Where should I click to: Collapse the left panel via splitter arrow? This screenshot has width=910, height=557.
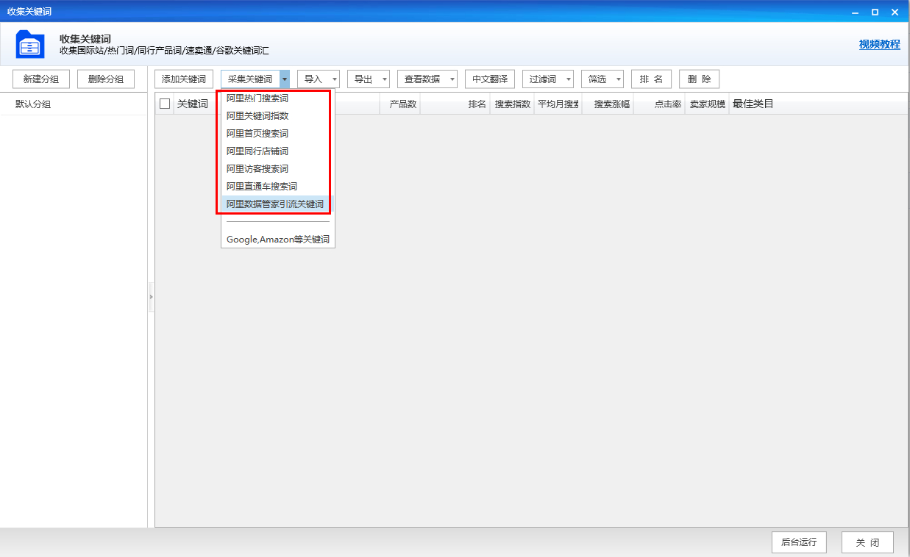pos(151,297)
